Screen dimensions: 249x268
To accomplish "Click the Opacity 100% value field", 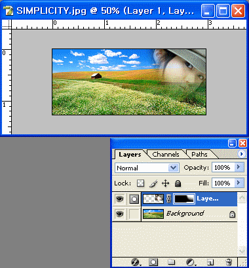I will coord(223,167).
